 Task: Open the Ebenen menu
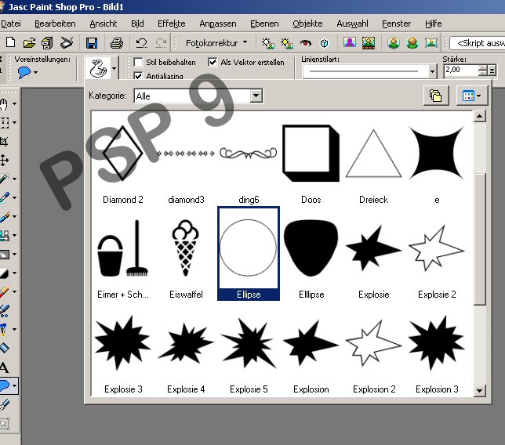[x=264, y=24]
